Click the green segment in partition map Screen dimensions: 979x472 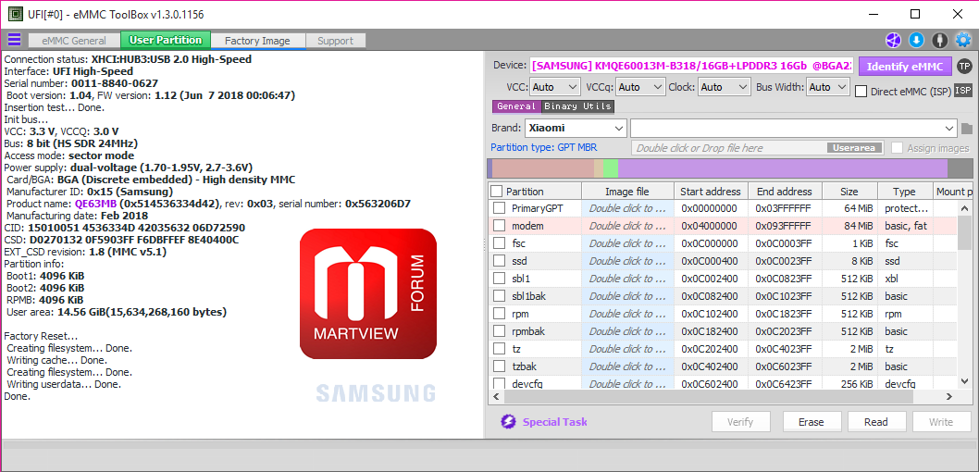(611, 168)
